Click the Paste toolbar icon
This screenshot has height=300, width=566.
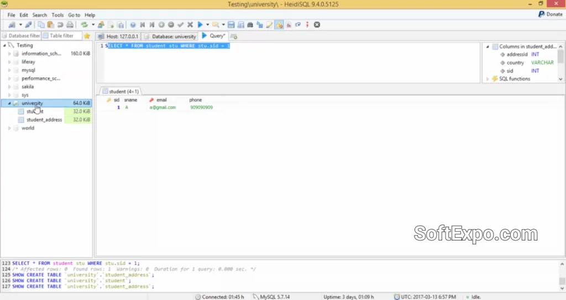[50, 25]
